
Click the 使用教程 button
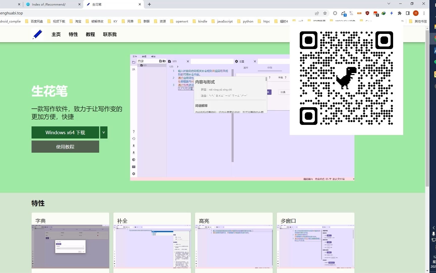pos(65,147)
